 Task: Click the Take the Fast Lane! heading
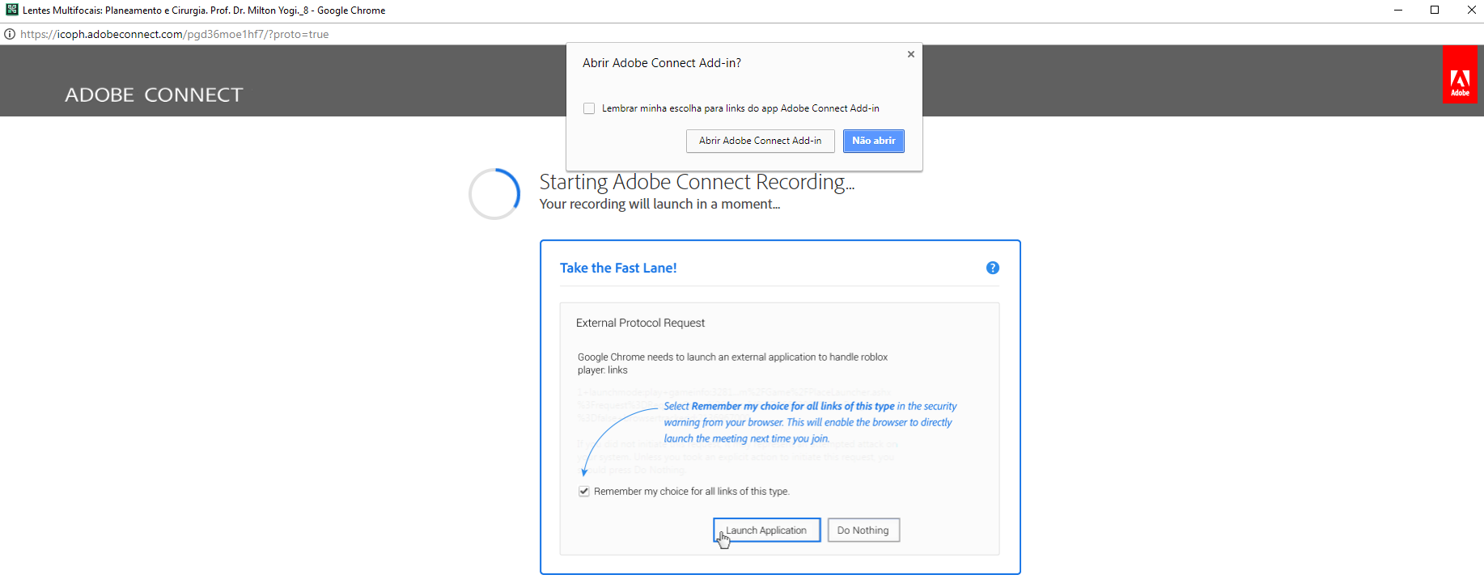(618, 268)
